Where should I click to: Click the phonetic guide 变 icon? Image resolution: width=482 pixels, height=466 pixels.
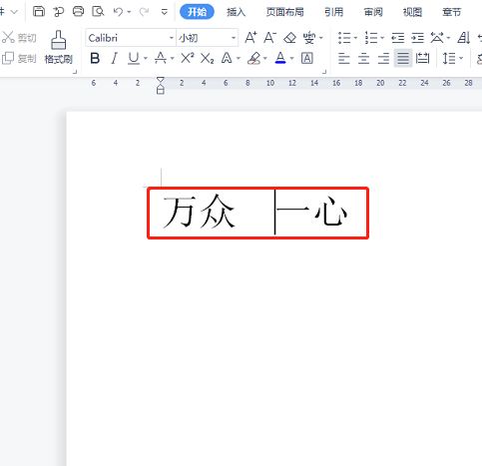pos(309,38)
